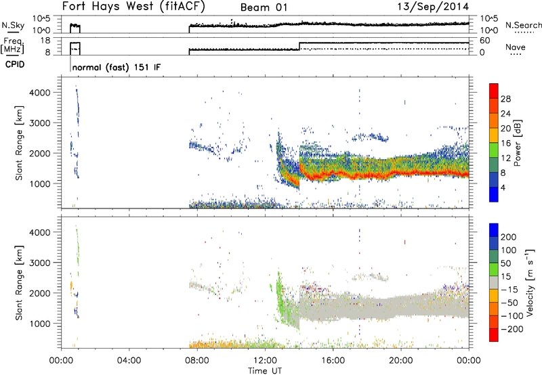The height and width of the screenshot is (375, 542).
Task: Click the gray segment of the Velocity color bar
Action: [x=494, y=282]
